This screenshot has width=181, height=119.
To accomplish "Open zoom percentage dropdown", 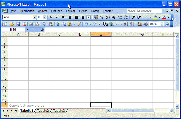I will (x=162, y=24).
